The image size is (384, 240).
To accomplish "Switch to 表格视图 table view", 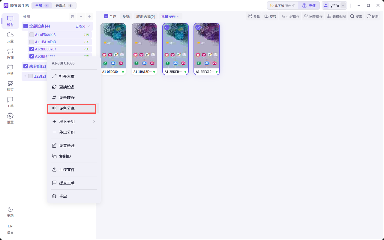I will coord(336,16).
